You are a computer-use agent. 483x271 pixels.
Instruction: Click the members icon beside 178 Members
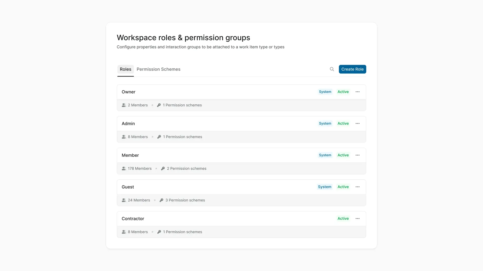(124, 169)
